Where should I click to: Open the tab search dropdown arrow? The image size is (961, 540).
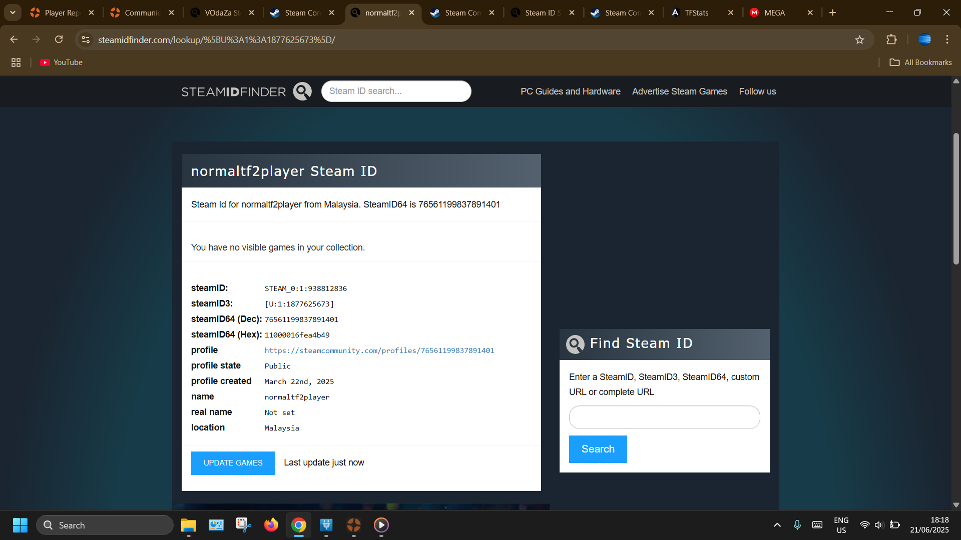click(x=13, y=12)
